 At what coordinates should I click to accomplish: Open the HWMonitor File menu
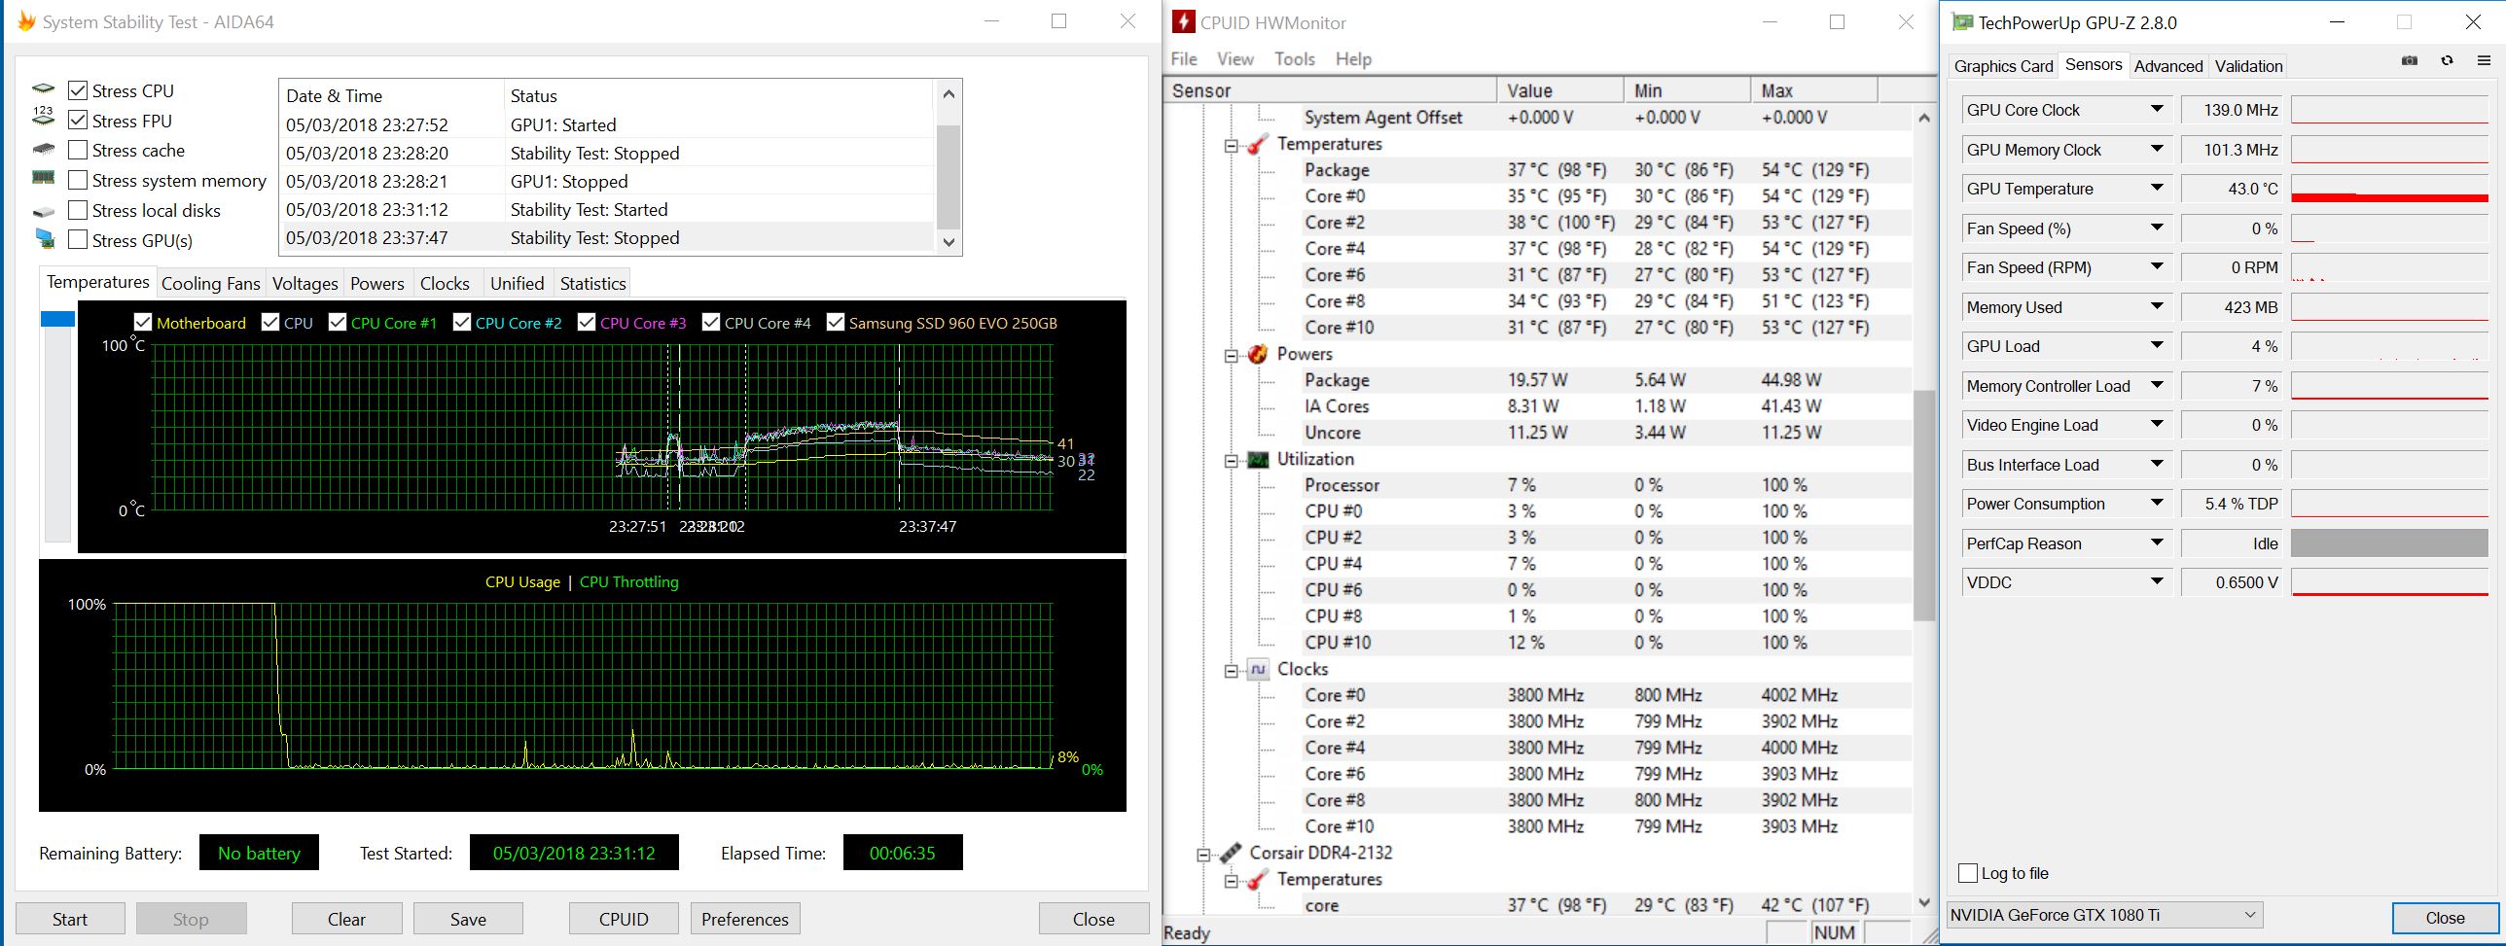click(x=1184, y=58)
